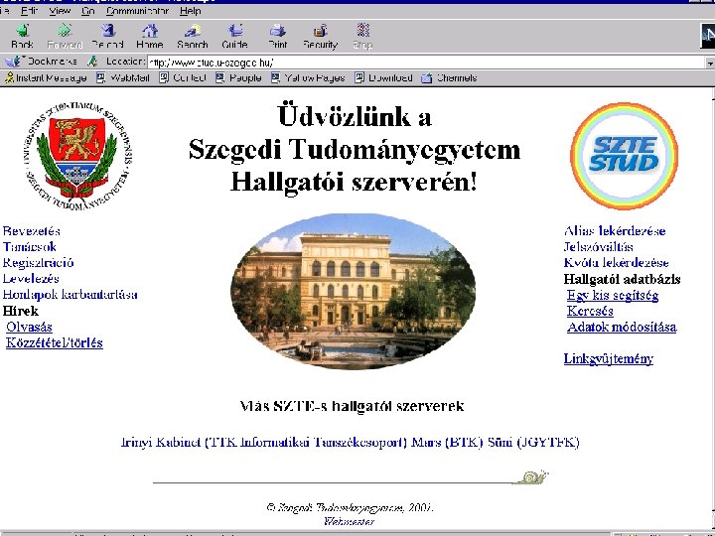Screen dimensions: 715x536
Task: Click Más SZTE-s hallgatói szerverek heading
Action: pos(352,406)
